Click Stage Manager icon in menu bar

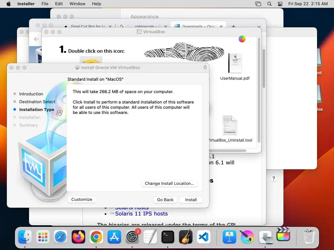point(258,4)
